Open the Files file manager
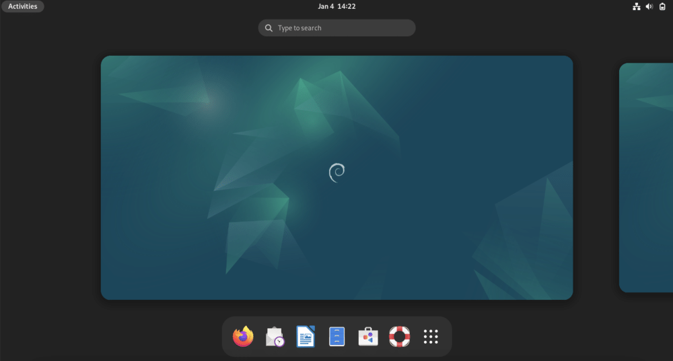Screen dimensions: 673x361 tap(337, 336)
